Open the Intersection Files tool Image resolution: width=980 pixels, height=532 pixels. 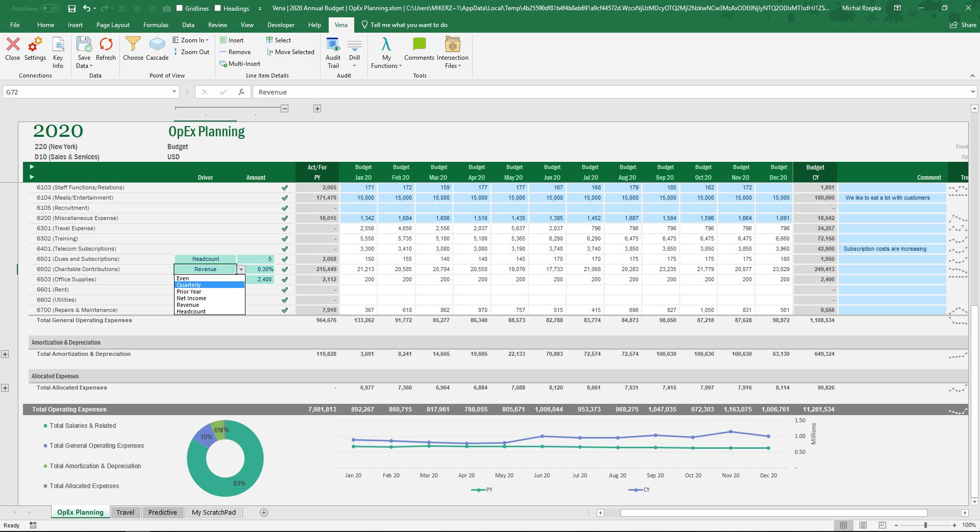[452, 52]
